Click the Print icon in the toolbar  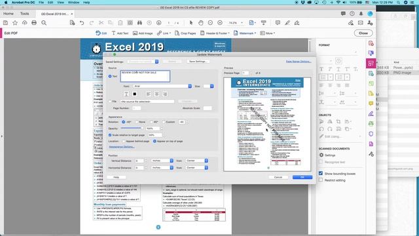(x=34, y=23)
